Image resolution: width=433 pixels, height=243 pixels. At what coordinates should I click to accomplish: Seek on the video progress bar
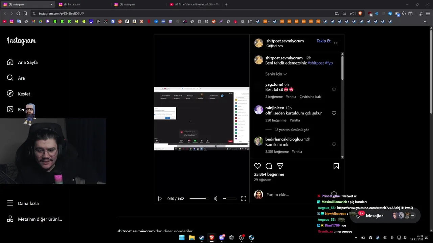tap(199, 199)
